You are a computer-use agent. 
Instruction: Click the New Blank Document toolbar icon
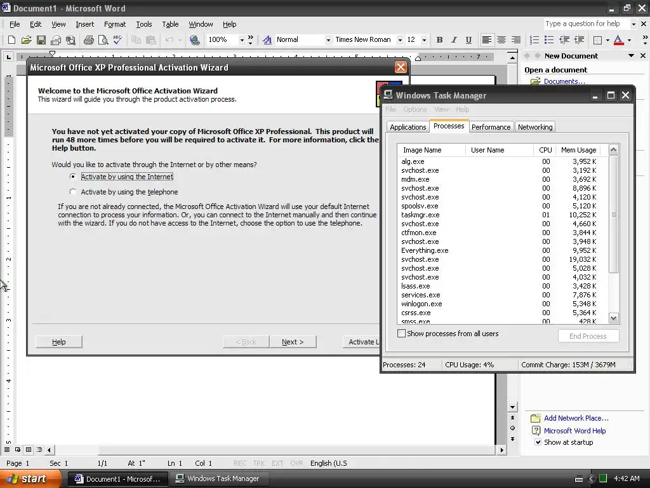point(11,40)
